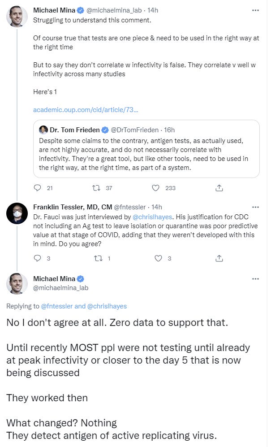Share Michael Mina's first tweet
The image size is (271, 447).
(x=219, y=188)
